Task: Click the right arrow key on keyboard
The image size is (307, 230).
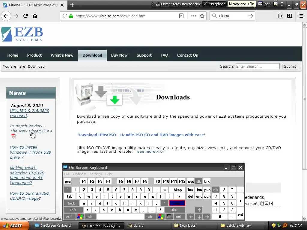Action: pyautogui.click(x=207, y=217)
